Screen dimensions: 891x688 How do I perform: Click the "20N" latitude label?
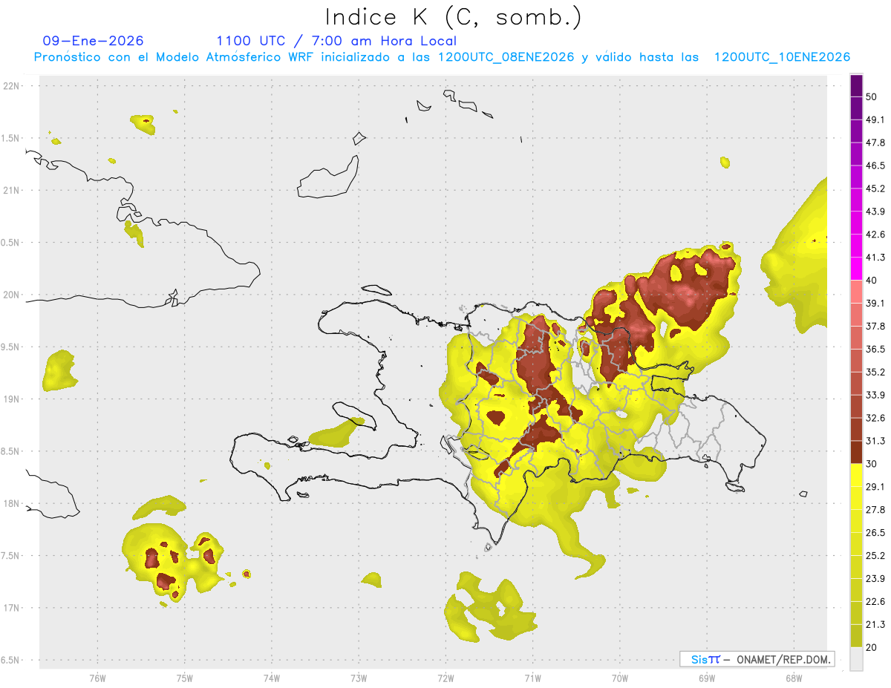[x=11, y=295]
